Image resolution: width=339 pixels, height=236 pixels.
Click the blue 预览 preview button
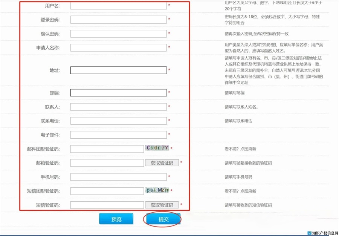click(116, 219)
